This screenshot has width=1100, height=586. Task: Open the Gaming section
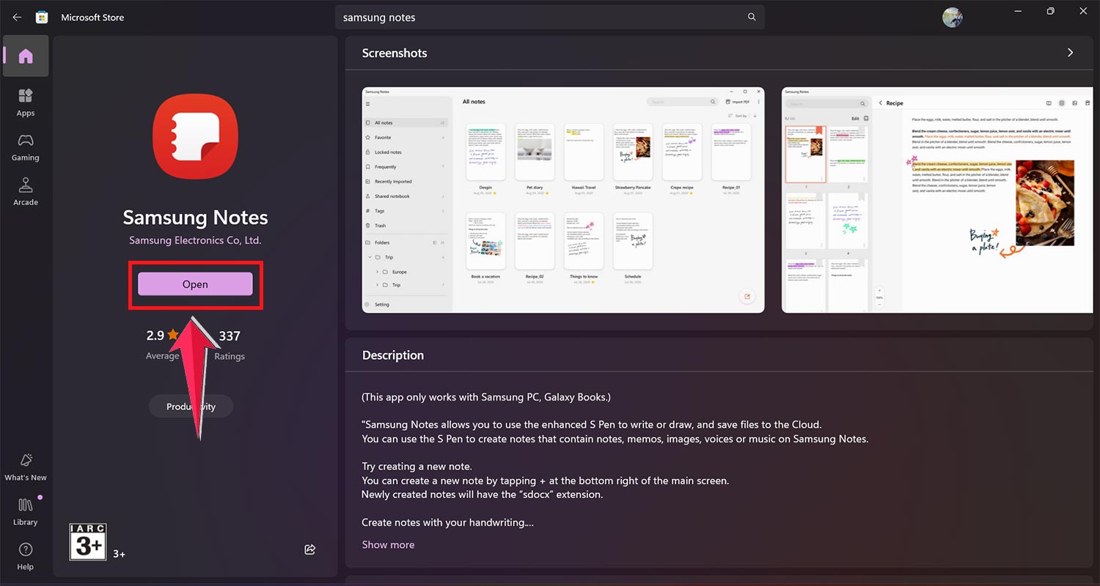(x=26, y=147)
